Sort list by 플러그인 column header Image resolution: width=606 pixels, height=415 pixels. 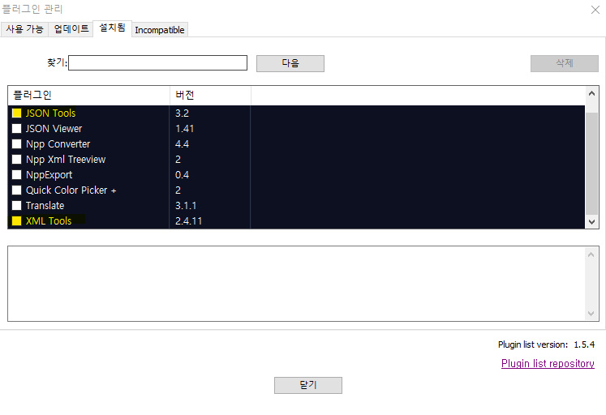coord(88,96)
